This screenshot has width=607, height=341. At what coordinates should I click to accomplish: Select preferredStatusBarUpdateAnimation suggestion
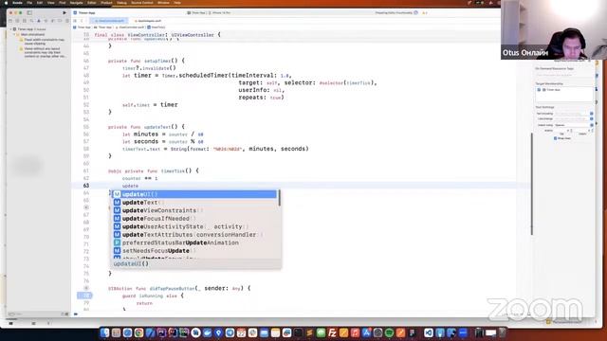(194, 242)
